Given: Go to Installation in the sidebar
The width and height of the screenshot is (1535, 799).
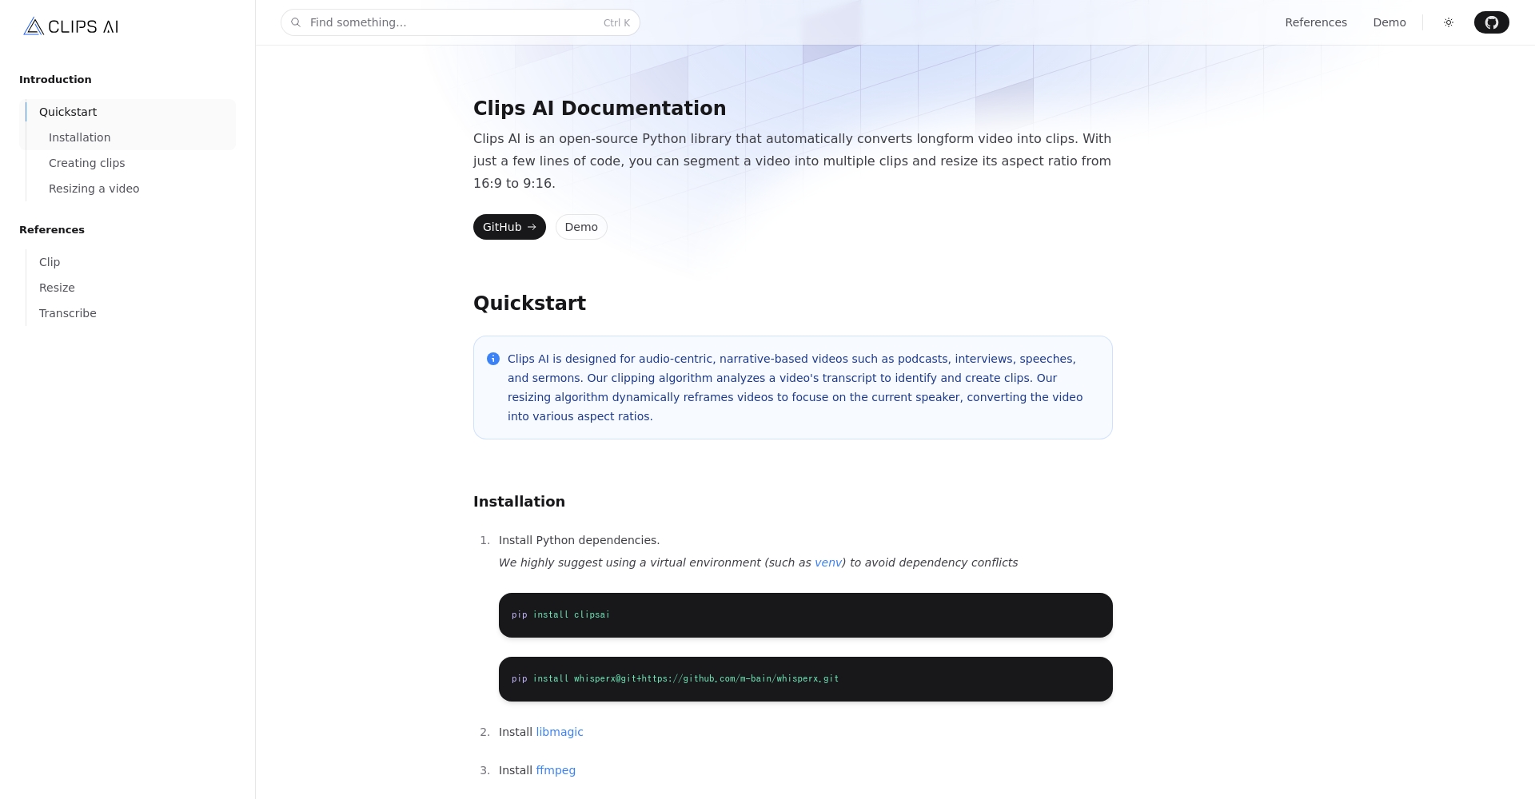Looking at the screenshot, I should point(80,137).
